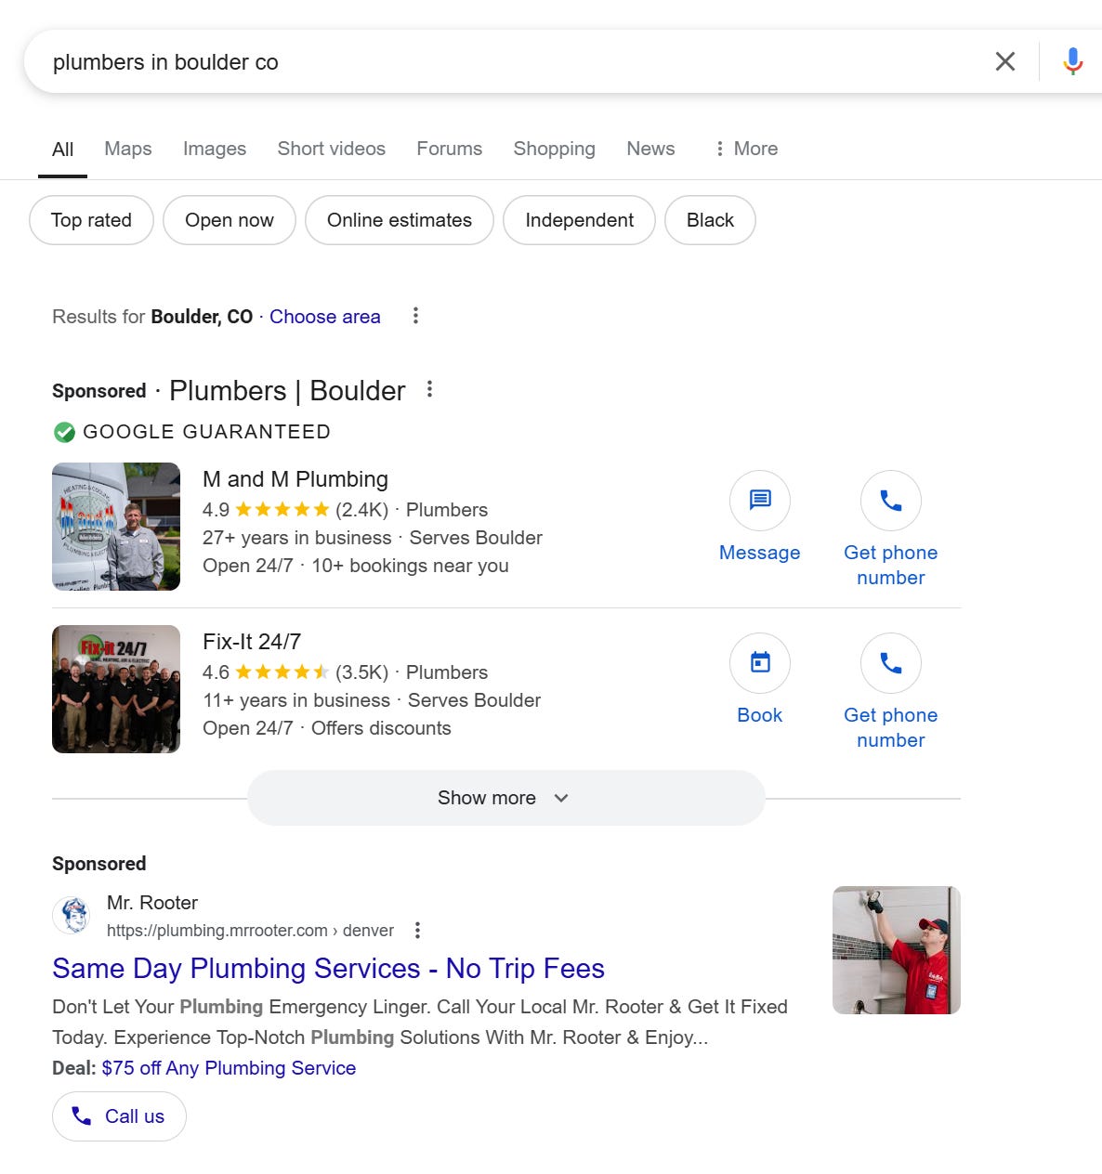Image resolution: width=1102 pixels, height=1174 pixels.
Task: Get phone number for Fix-It 24/7
Action: pyautogui.click(x=891, y=692)
